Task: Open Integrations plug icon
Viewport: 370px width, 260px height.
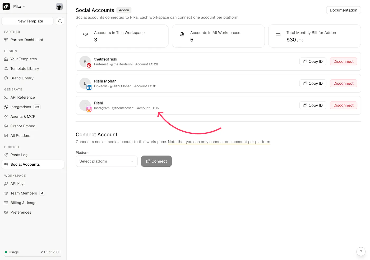Action: click(6, 107)
